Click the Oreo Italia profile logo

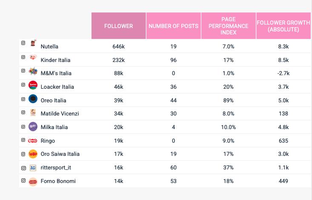tap(33, 99)
